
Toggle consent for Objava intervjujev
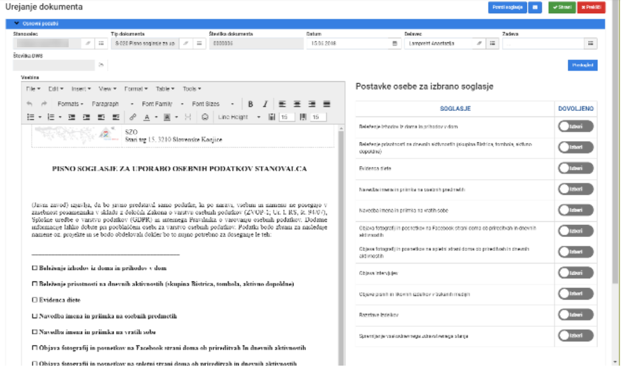(575, 273)
